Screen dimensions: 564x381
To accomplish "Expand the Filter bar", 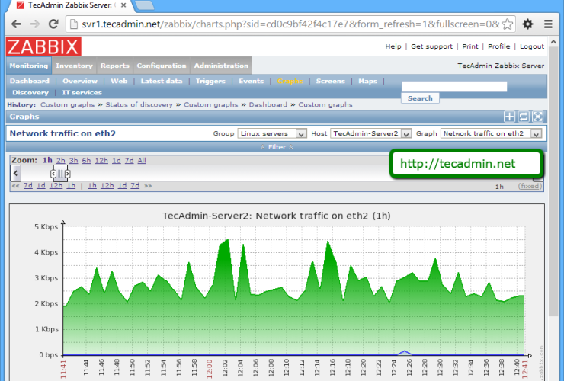I will [276, 146].
